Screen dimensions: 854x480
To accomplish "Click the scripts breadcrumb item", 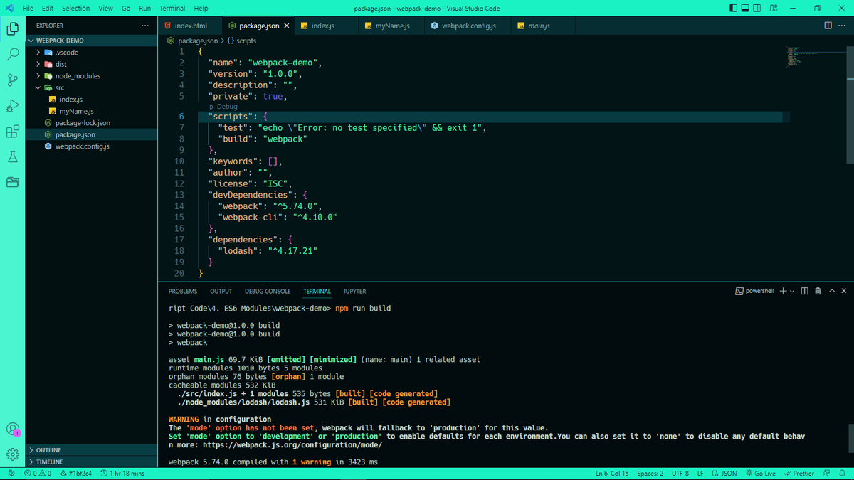I will 241,41.
